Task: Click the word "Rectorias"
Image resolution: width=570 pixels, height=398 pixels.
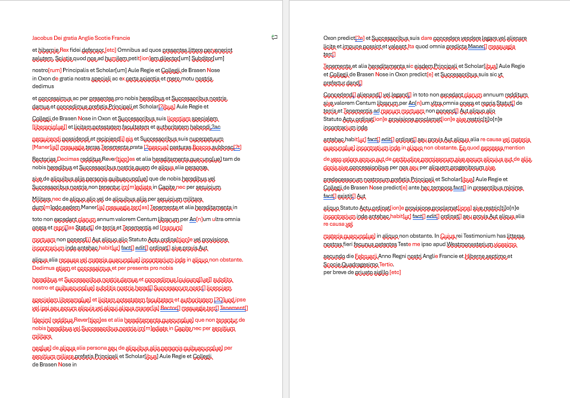Action: coord(44,158)
